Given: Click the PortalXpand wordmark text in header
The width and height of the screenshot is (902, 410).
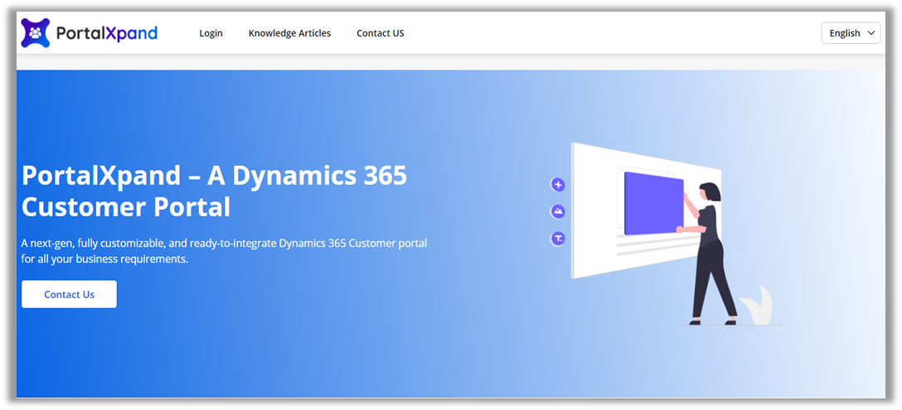Looking at the screenshot, I should point(106,33).
